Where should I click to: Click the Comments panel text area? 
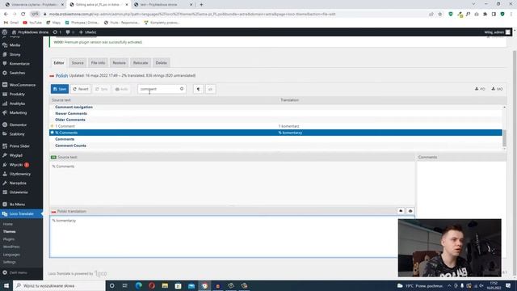click(x=461, y=189)
